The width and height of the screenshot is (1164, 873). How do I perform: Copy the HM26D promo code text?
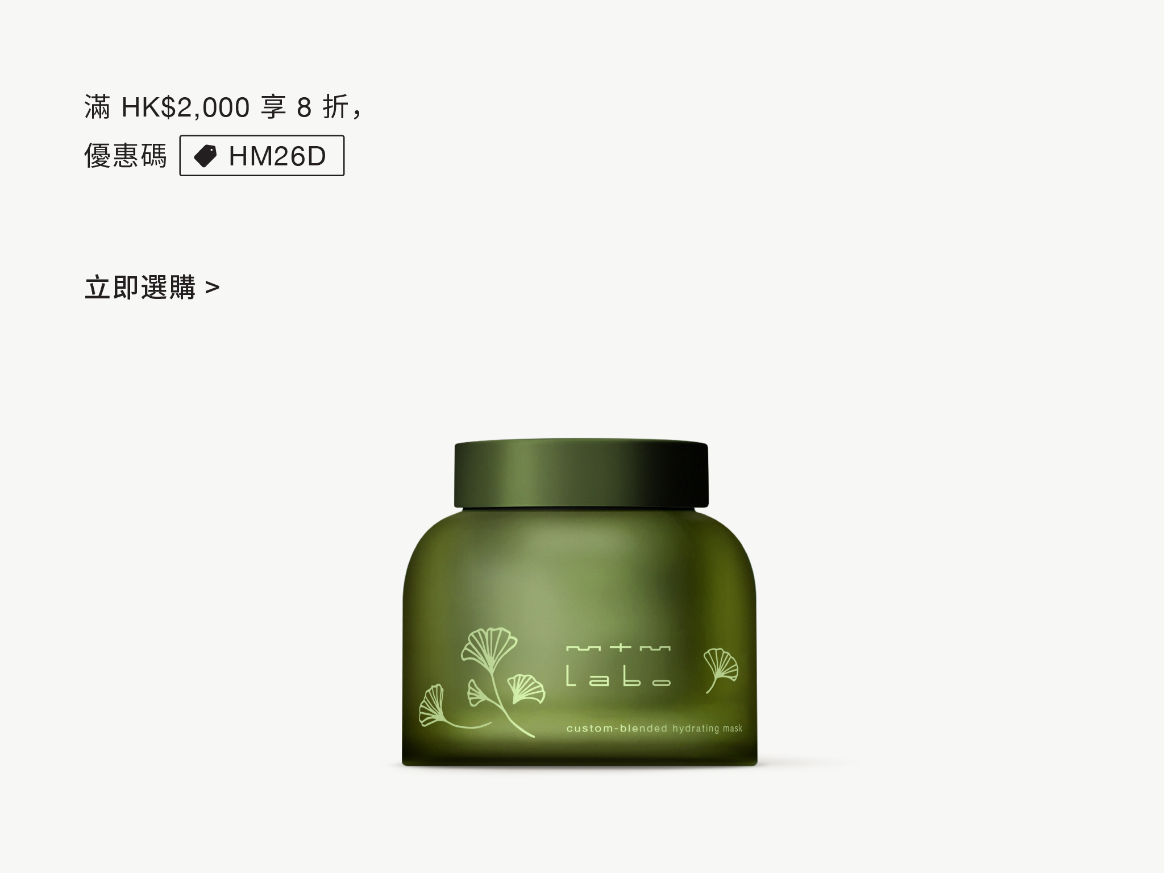pos(277,156)
